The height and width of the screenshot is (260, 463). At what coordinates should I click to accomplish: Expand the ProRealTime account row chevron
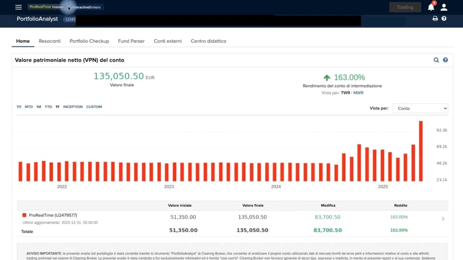pos(443,219)
